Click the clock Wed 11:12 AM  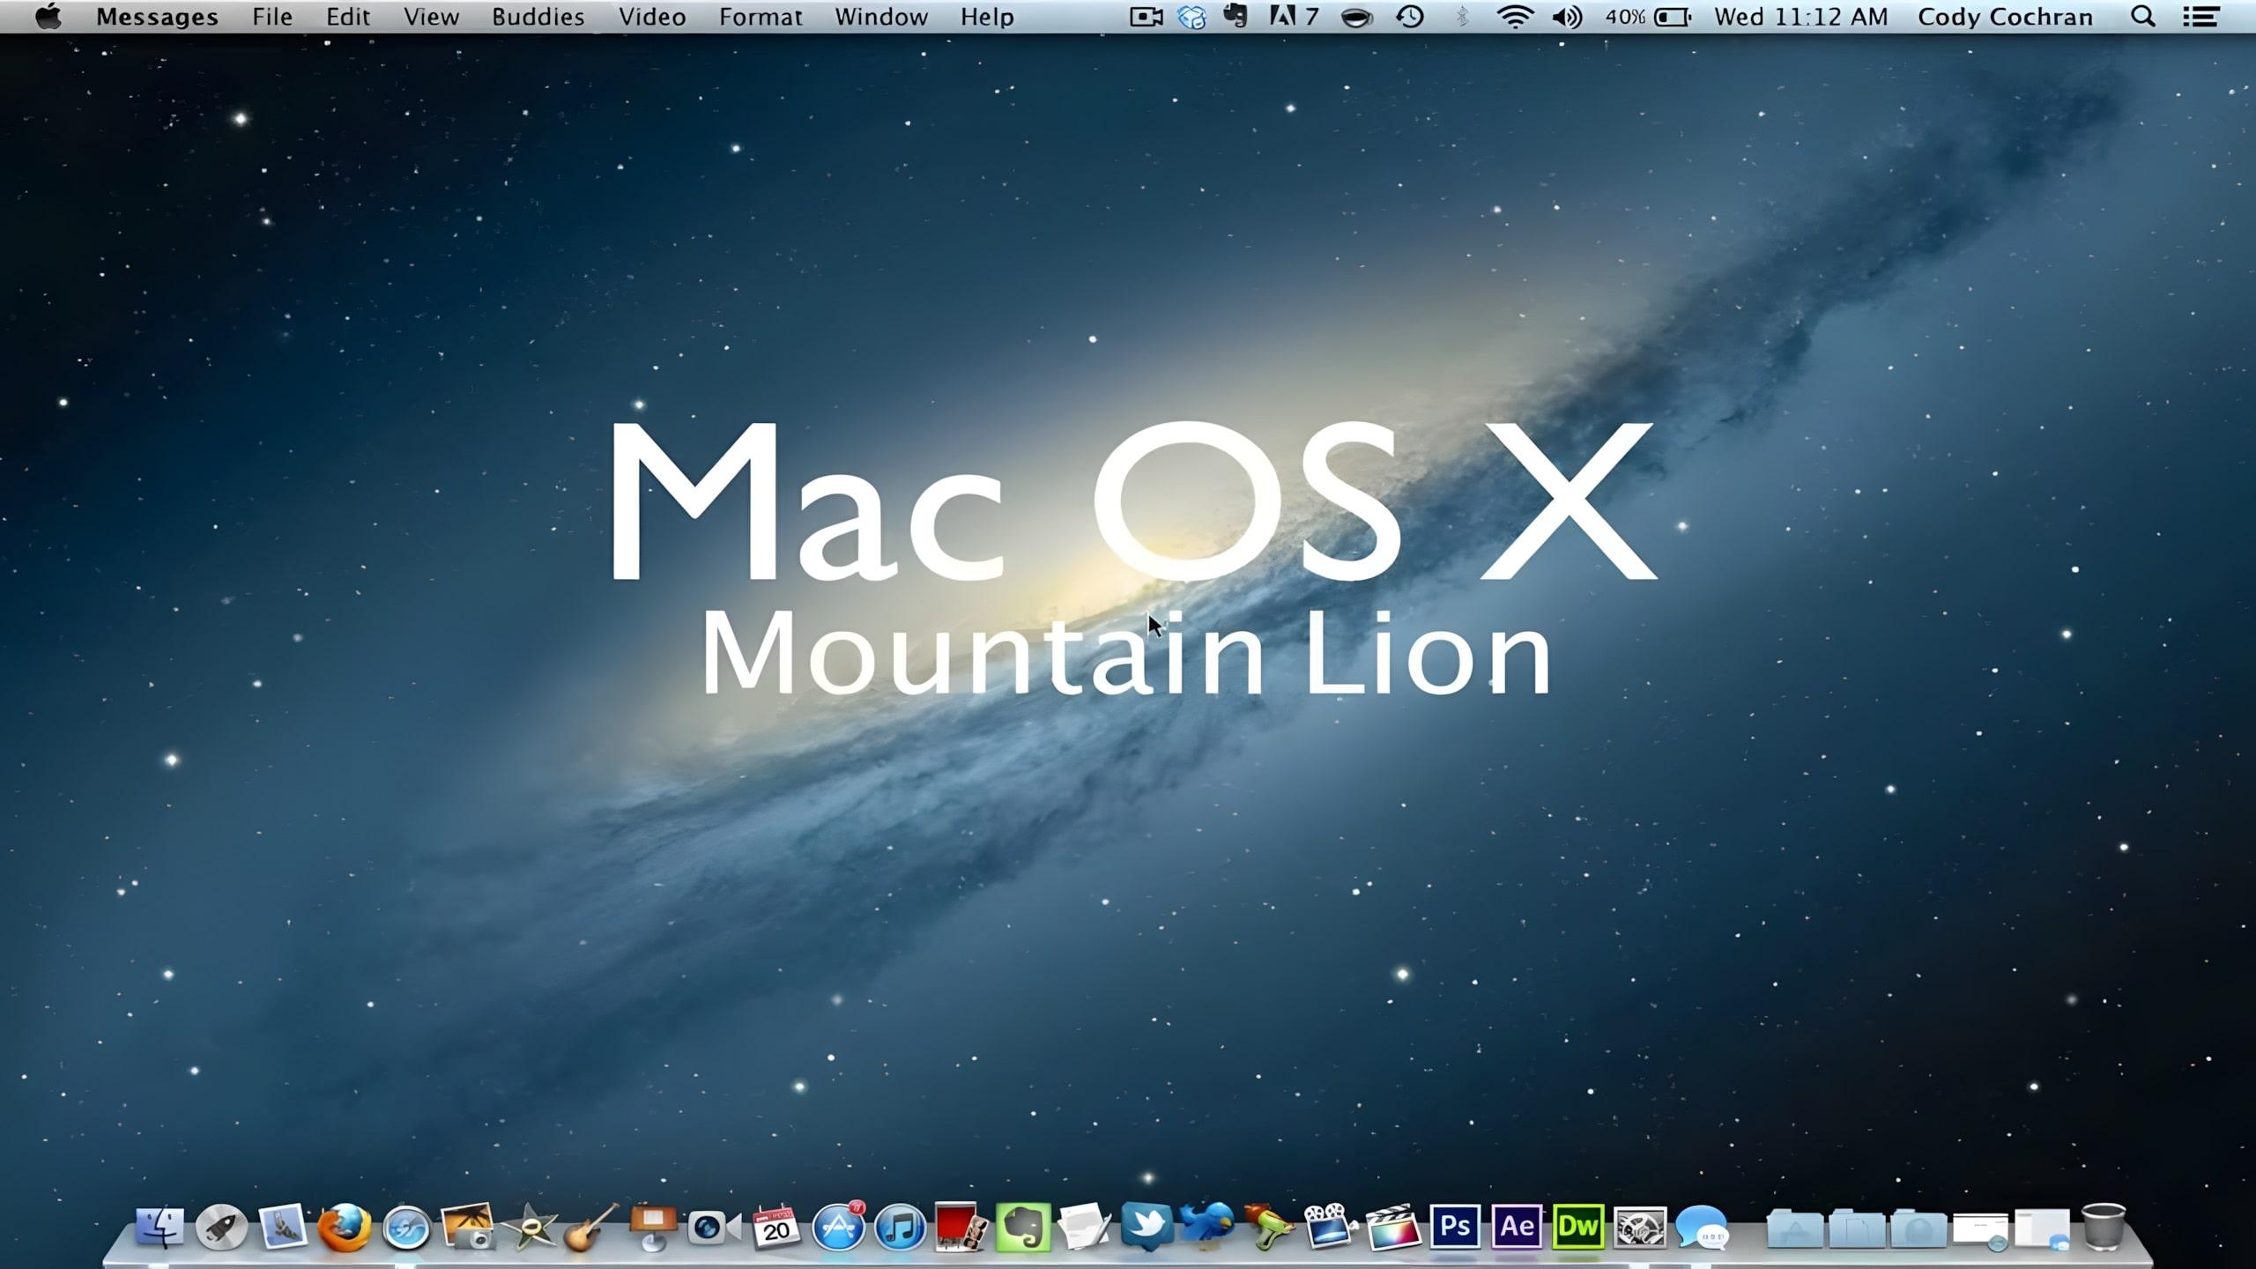1800,17
